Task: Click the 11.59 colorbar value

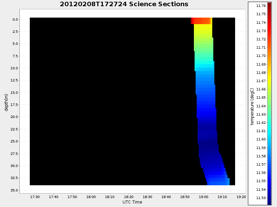Action: [261, 148]
